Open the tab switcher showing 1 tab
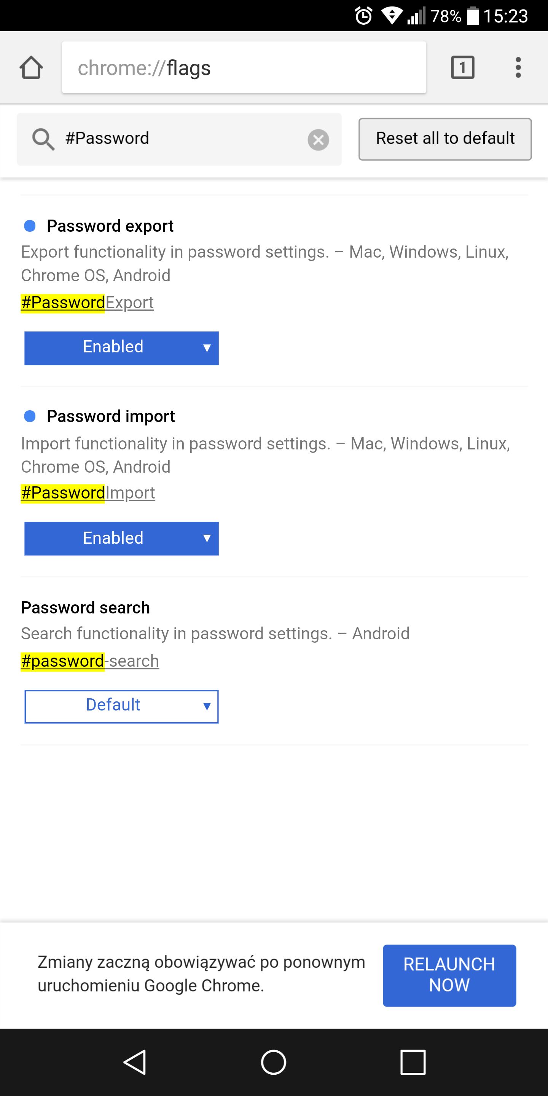 pyautogui.click(x=462, y=67)
